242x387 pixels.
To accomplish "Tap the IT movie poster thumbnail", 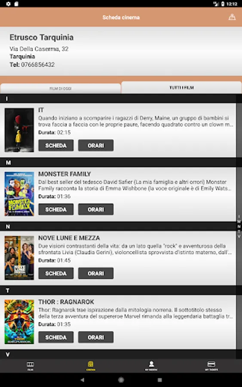I will coord(19,130).
